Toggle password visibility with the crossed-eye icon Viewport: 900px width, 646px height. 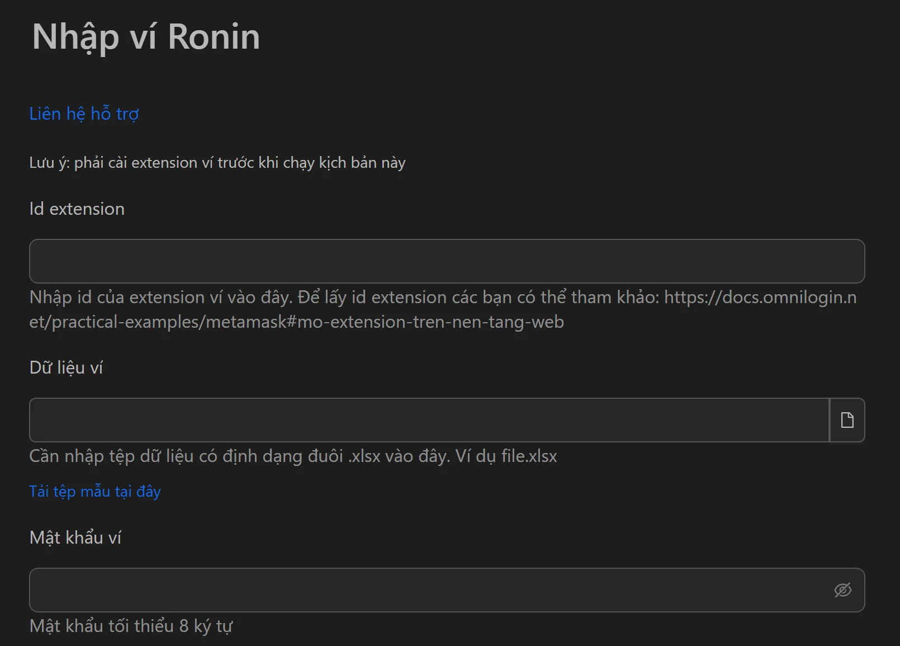pos(844,590)
